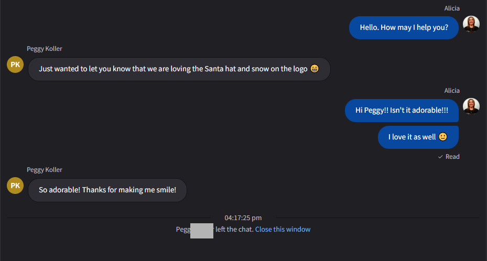The height and width of the screenshot is (261, 487).
Task: Close the chat via "Close this window" link
Action: click(283, 229)
